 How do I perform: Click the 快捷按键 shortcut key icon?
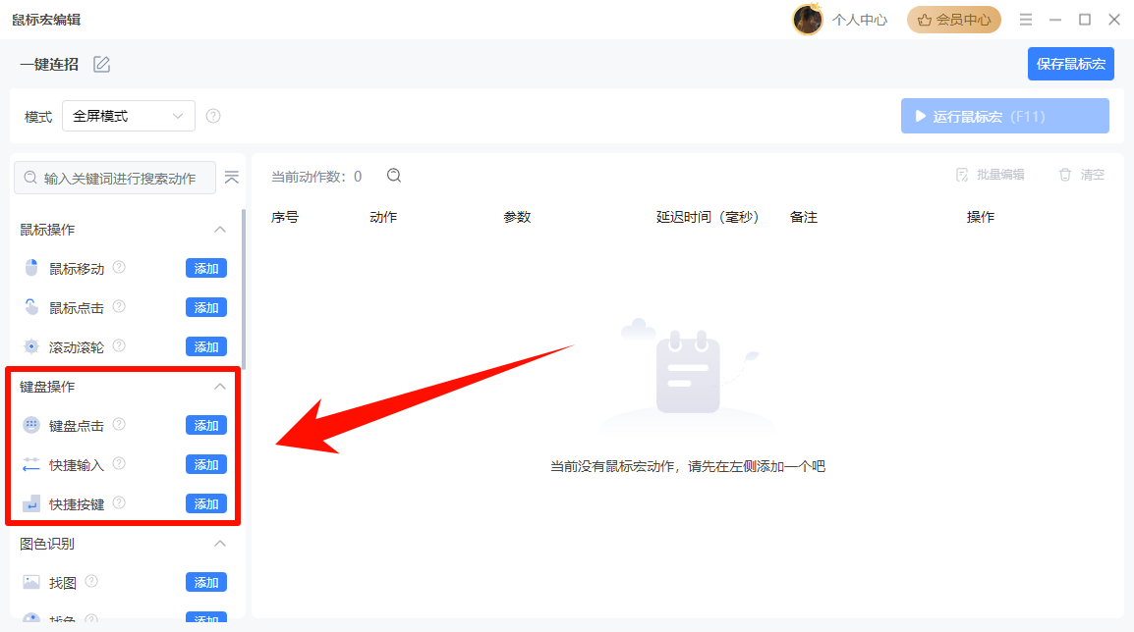coord(31,502)
